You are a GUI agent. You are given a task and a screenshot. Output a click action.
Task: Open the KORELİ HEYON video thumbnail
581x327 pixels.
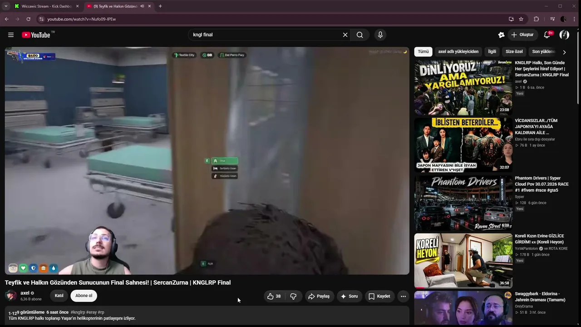pyautogui.click(x=463, y=261)
